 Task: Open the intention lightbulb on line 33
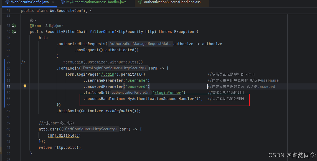(x=25, y=86)
